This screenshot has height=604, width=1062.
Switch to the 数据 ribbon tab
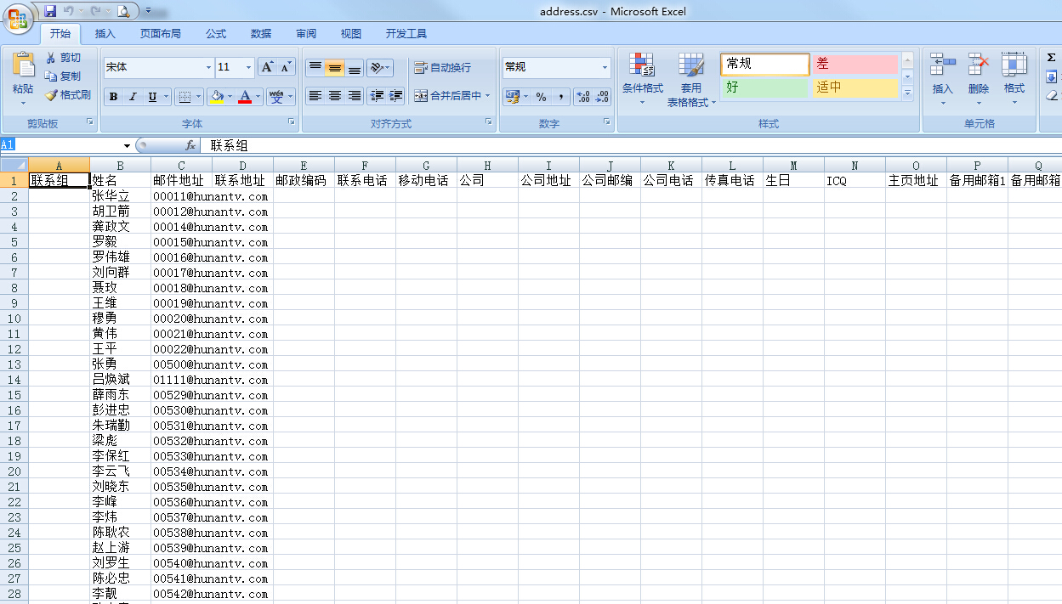261,34
